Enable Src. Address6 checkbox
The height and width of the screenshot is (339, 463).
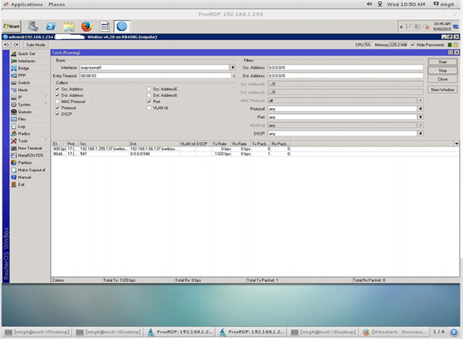point(149,89)
